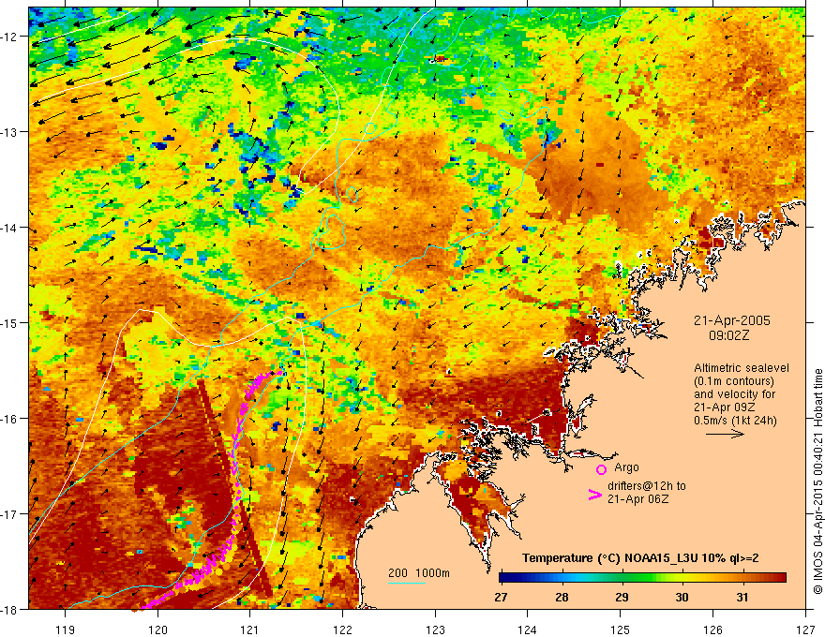825x637 pixels.
Task: Click the latitude axis label -15
Action: (x=10, y=322)
